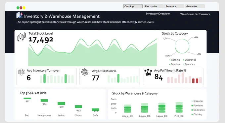Click the Lagos_DC axis label

162,116
